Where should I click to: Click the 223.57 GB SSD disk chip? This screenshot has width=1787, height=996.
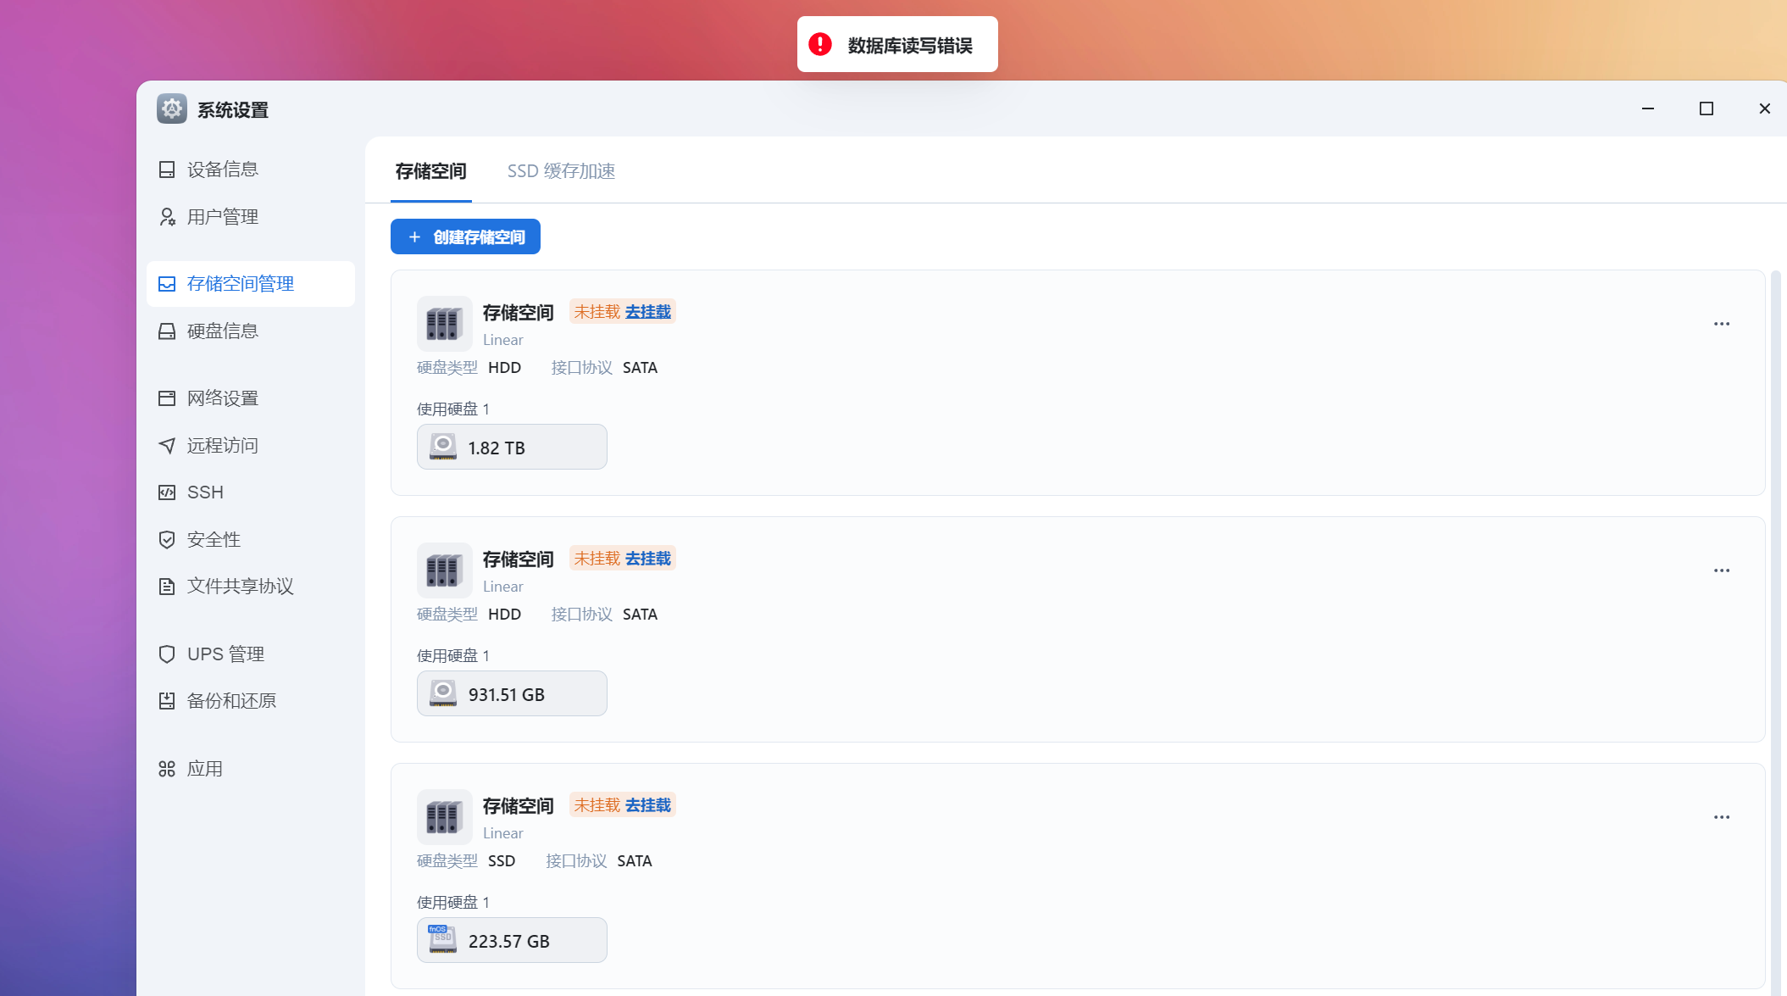(512, 940)
